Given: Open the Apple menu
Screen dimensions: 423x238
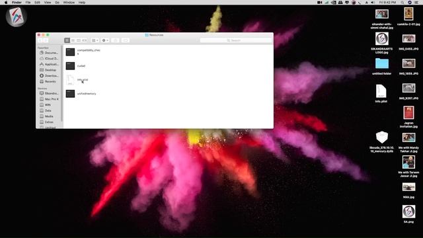Looking at the screenshot, I should (6, 3).
